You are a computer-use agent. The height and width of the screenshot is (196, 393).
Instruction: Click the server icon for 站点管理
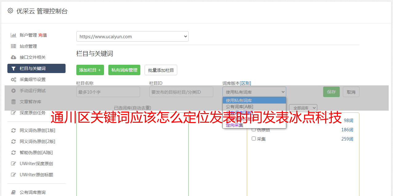14,46
